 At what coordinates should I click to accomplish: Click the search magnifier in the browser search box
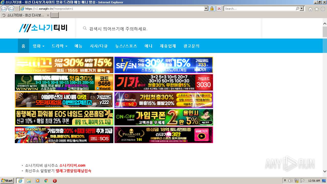click(x=297, y=8)
